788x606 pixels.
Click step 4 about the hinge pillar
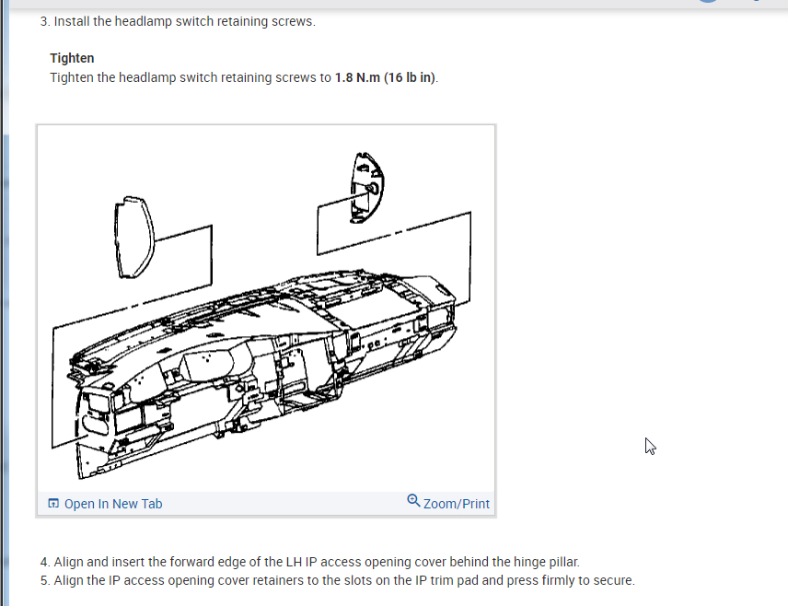point(310,562)
